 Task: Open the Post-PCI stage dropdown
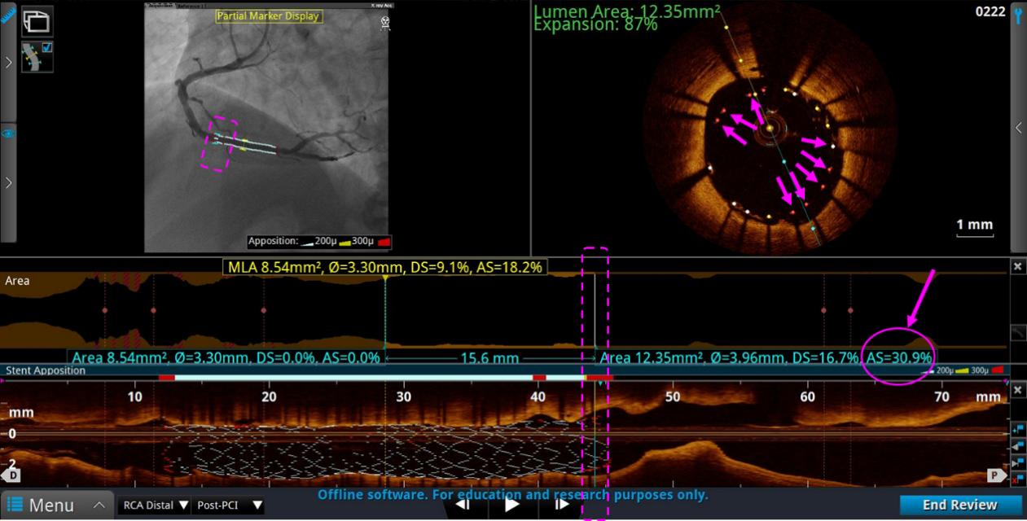click(229, 506)
